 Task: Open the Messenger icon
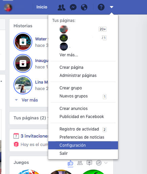click(73, 7)
